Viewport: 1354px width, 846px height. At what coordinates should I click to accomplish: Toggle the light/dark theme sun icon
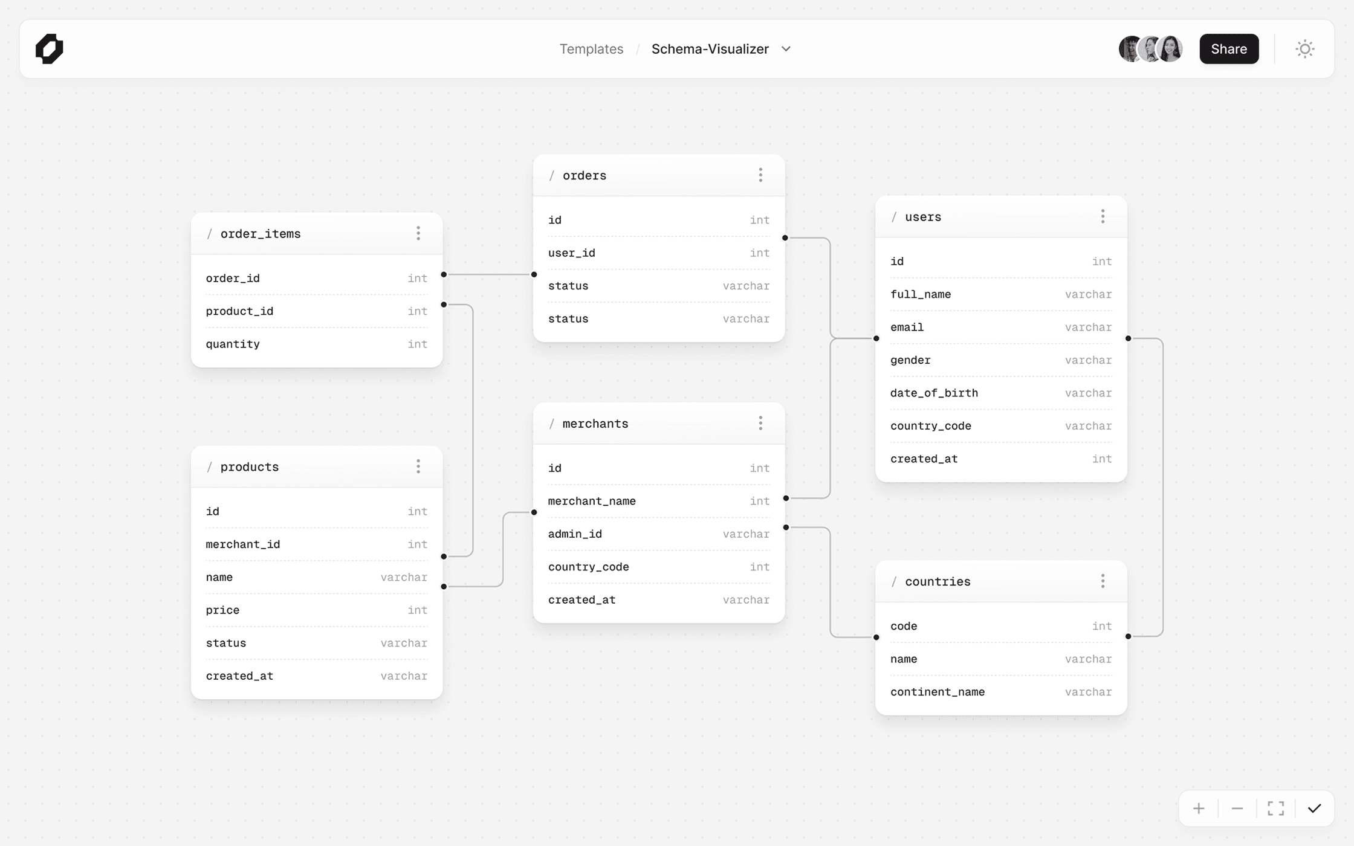[1305, 49]
